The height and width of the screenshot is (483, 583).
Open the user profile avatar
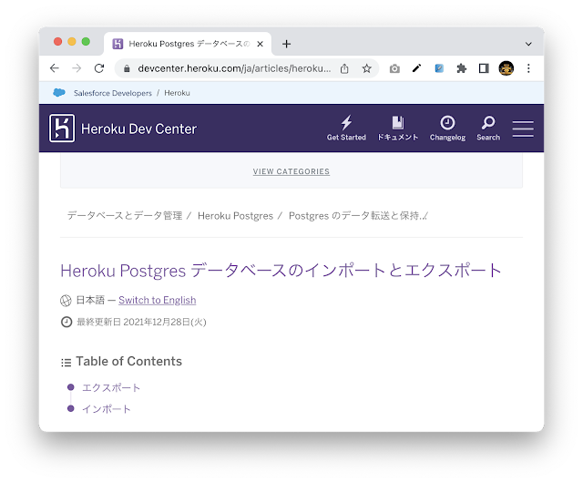pyautogui.click(x=506, y=68)
